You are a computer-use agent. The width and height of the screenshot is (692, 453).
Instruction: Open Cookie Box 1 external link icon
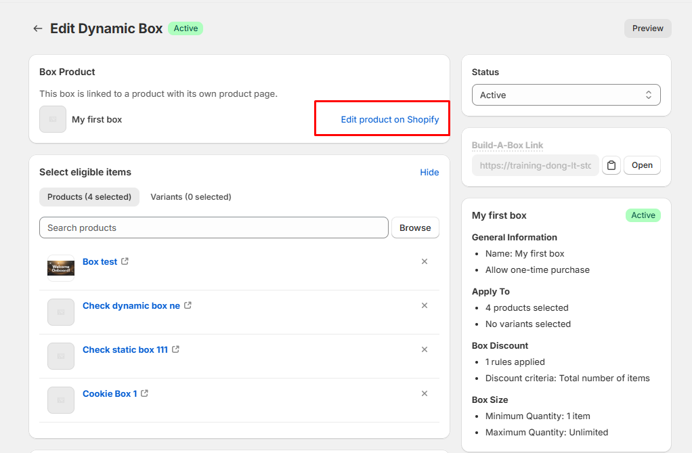(x=144, y=393)
